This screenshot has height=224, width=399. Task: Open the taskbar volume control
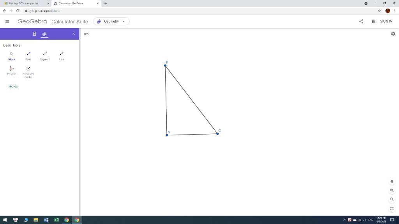click(x=365, y=220)
